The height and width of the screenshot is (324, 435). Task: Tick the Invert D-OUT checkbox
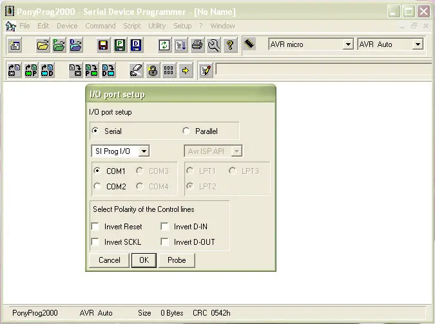165,242
